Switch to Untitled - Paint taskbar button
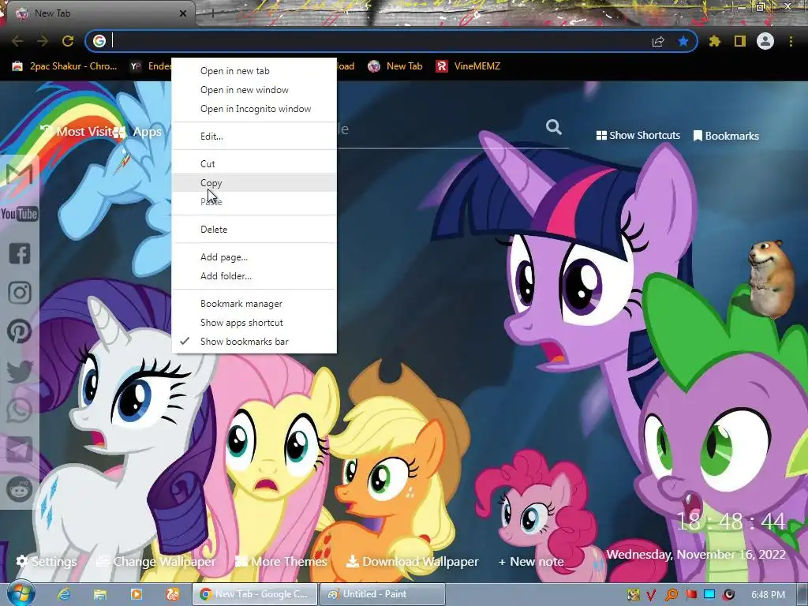 coord(383,594)
